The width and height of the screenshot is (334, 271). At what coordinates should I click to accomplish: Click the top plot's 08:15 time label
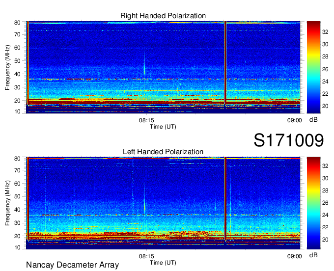[146, 120]
